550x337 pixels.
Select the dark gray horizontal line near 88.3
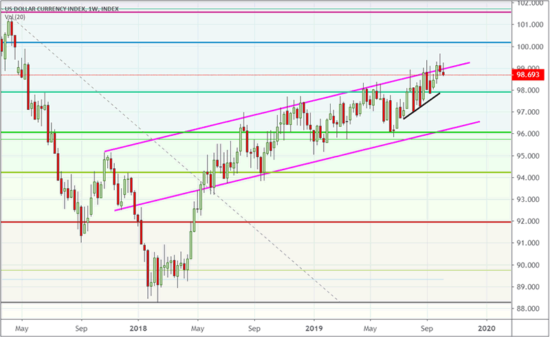tap(256, 302)
